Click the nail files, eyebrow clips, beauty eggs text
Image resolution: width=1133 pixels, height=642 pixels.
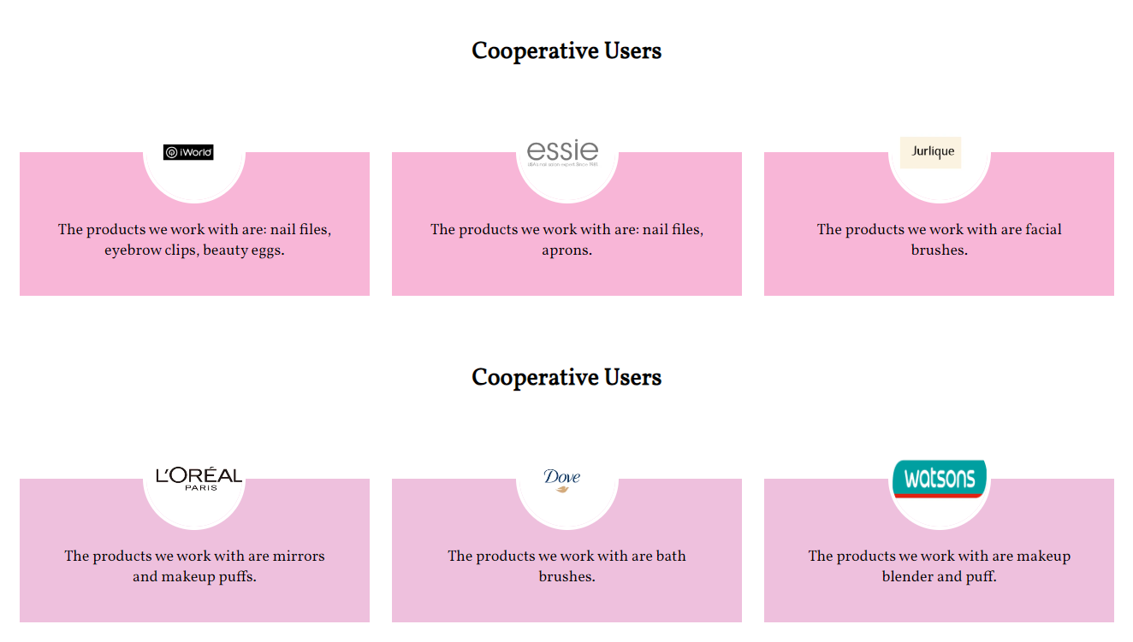point(194,240)
